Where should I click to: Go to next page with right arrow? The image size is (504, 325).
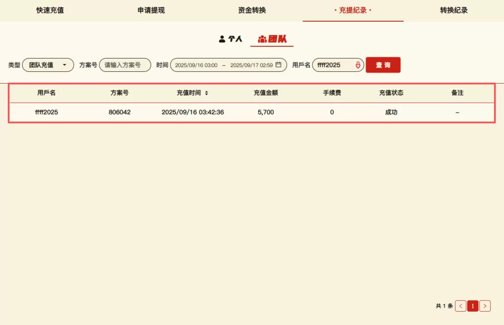coord(485,306)
